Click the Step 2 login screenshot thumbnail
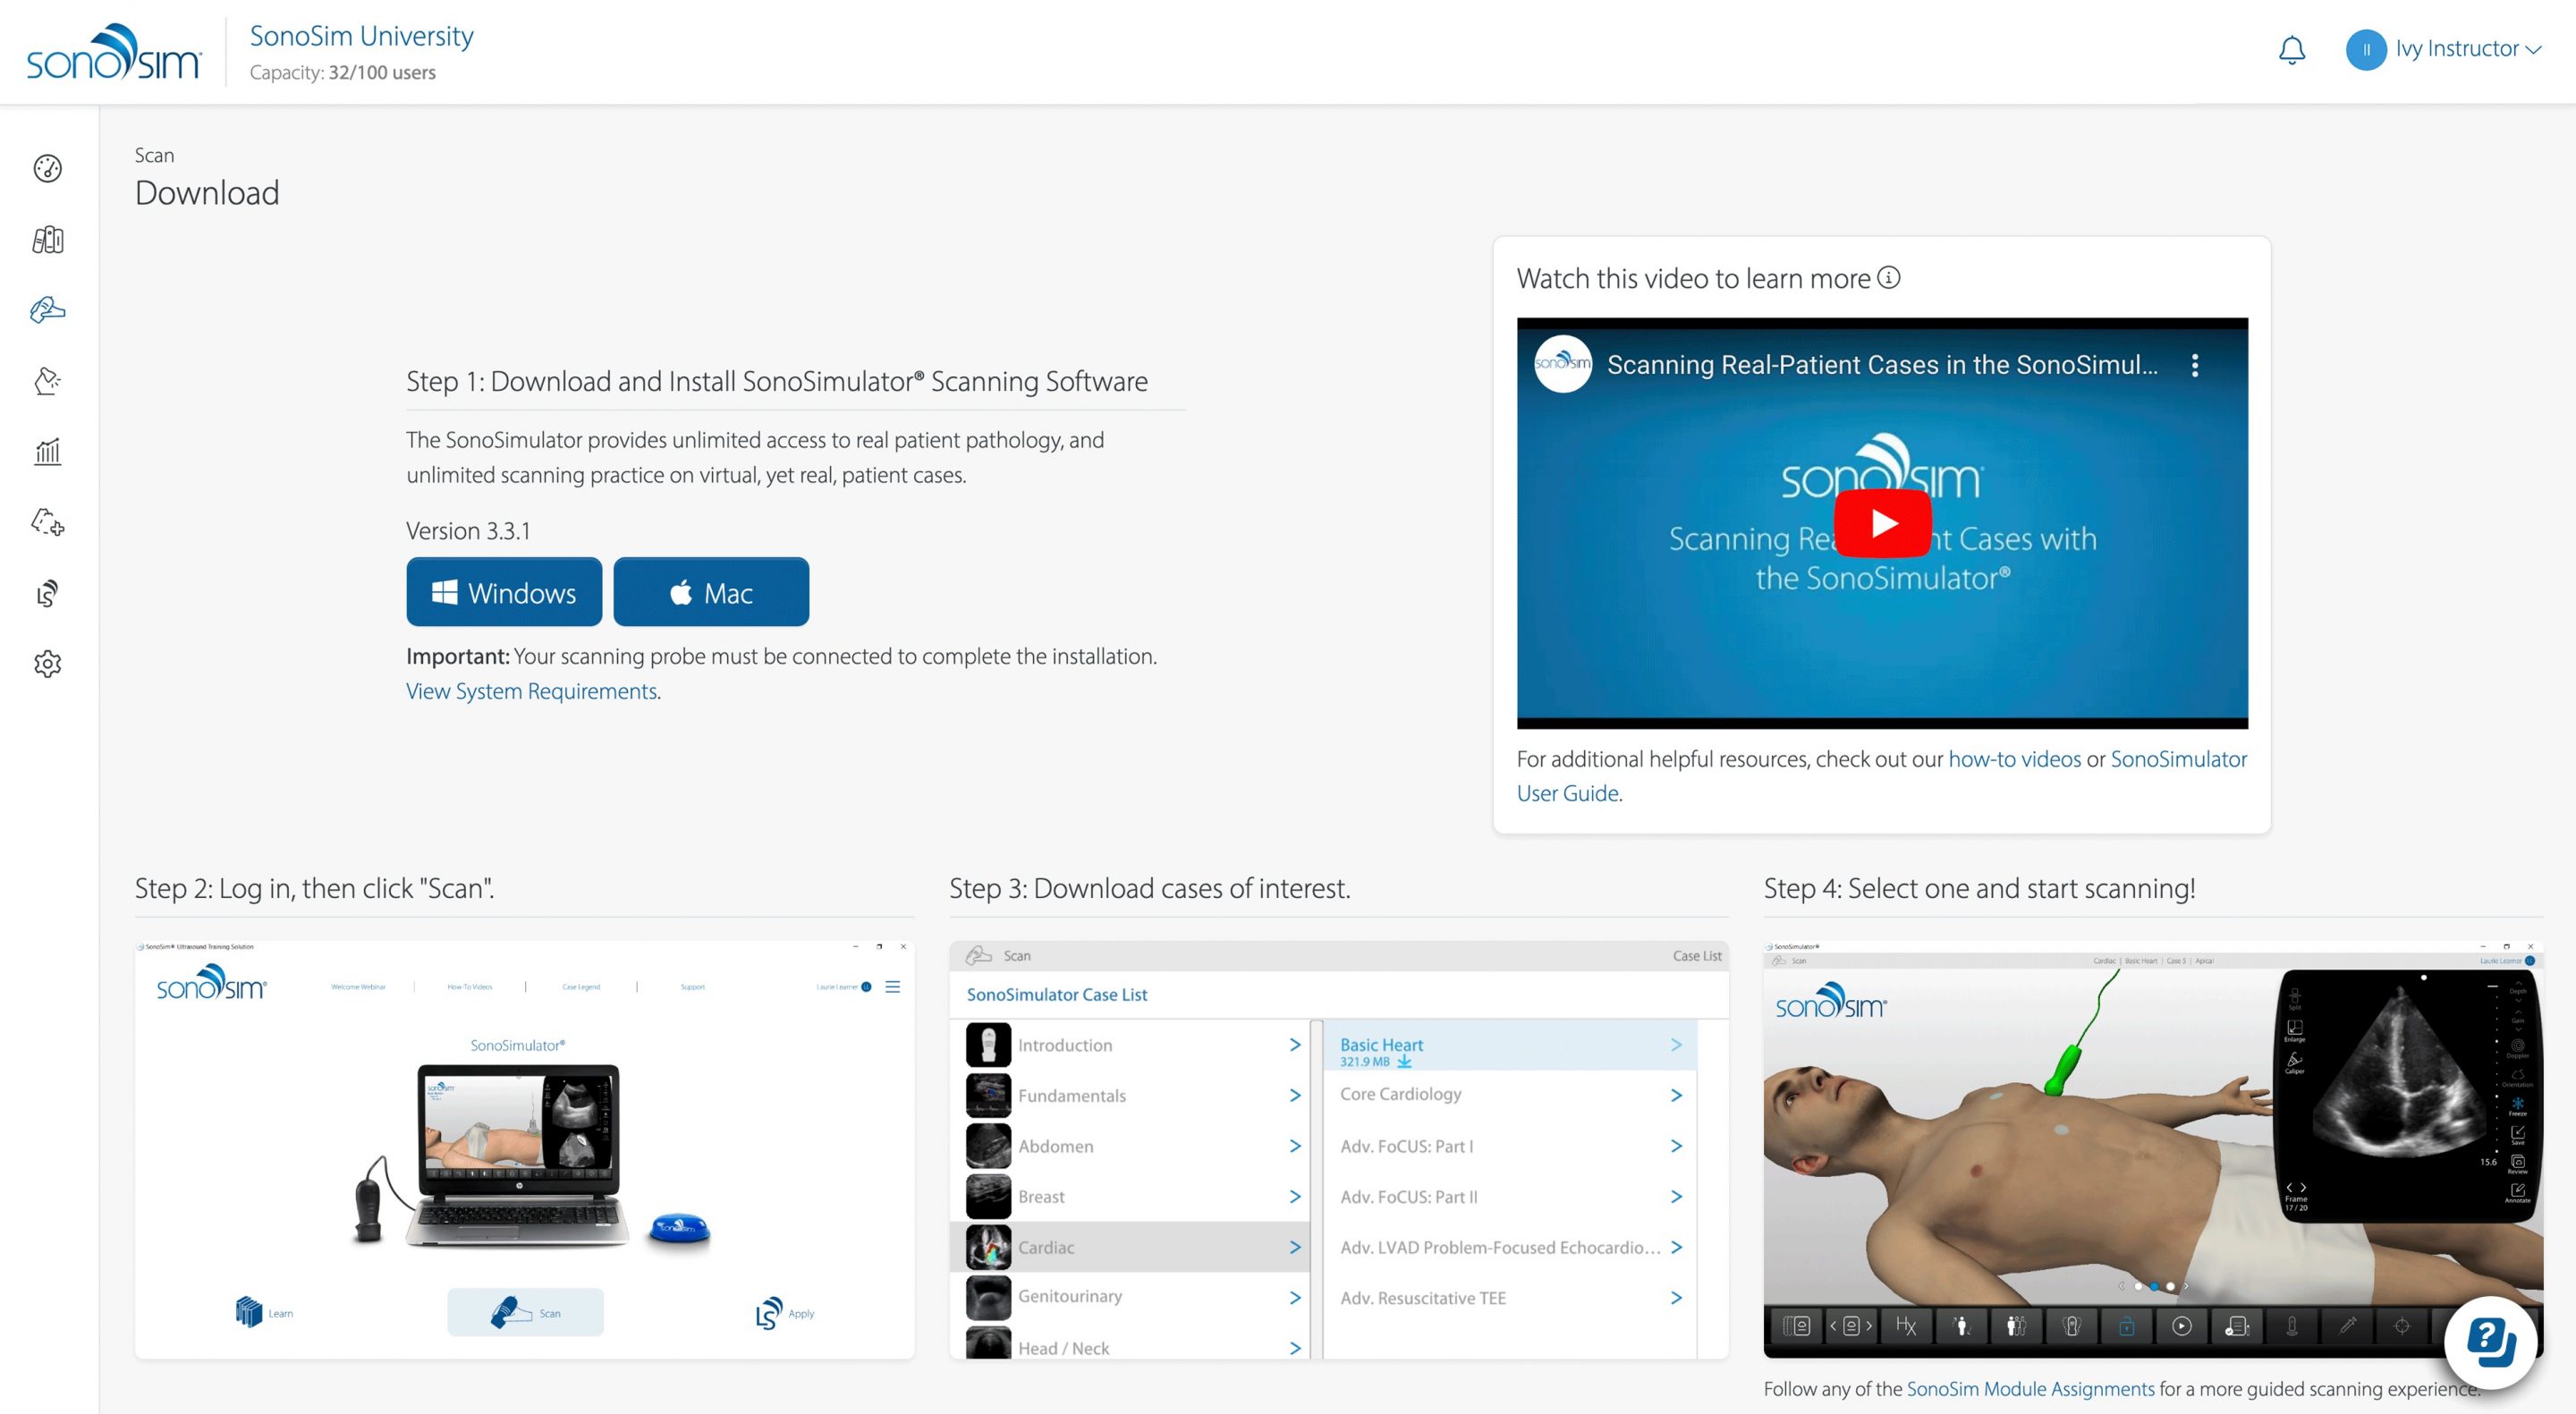Viewport: 2576px width, 1414px height. (524, 1148)
